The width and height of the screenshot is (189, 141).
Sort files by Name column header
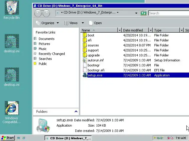pos(99,30)
